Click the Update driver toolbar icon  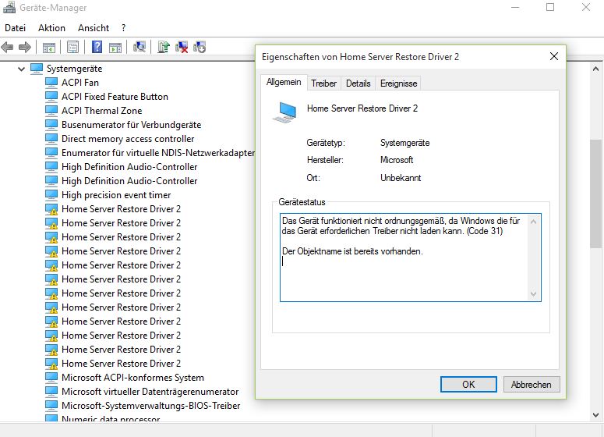(164, 47)
